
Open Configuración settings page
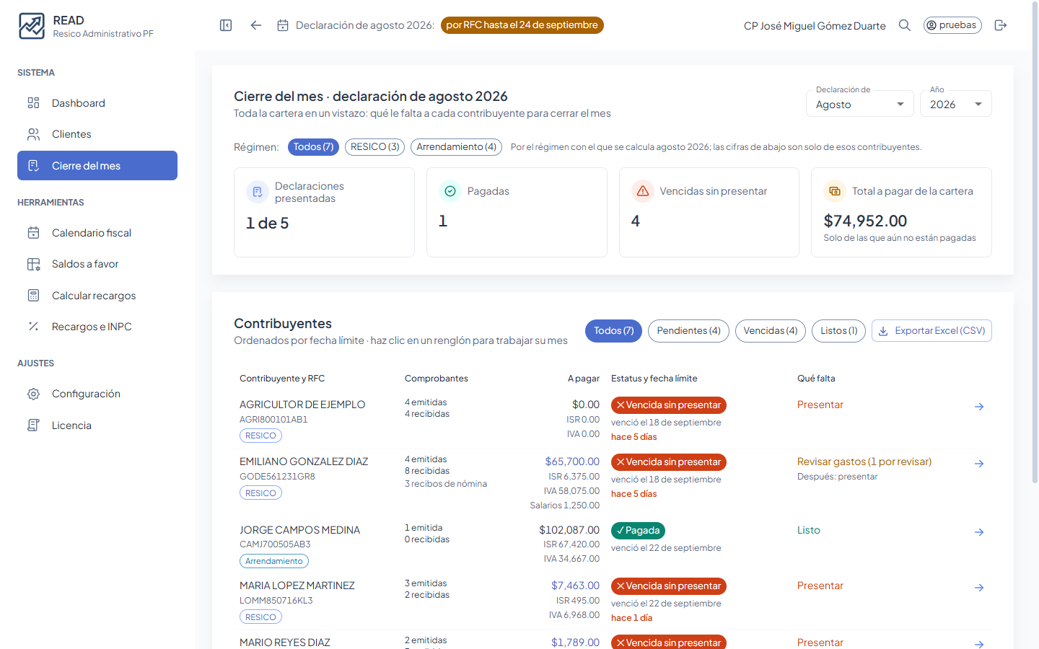coord(97,394)
